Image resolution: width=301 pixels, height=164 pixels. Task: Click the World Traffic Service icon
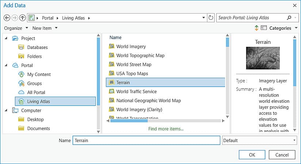pos(112,91)
